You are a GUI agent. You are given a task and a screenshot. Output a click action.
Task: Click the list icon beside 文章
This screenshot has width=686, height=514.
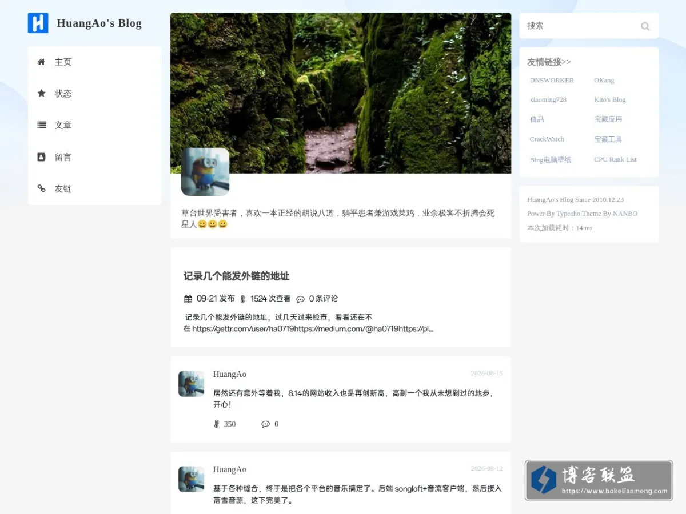click(x=42, y=125)
